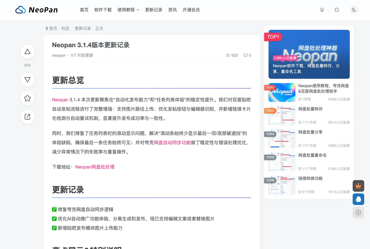This screenshot has height=249, width=370.
Task: Open the TOP2 Neopan thumbnail
Action: point(282,93)
